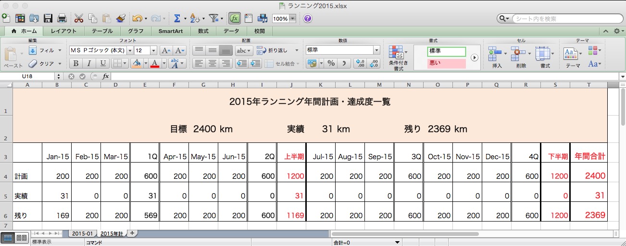Toggle the formula bar fx button
Viewport: 626px width, 246px height.
tap(234, 19)
